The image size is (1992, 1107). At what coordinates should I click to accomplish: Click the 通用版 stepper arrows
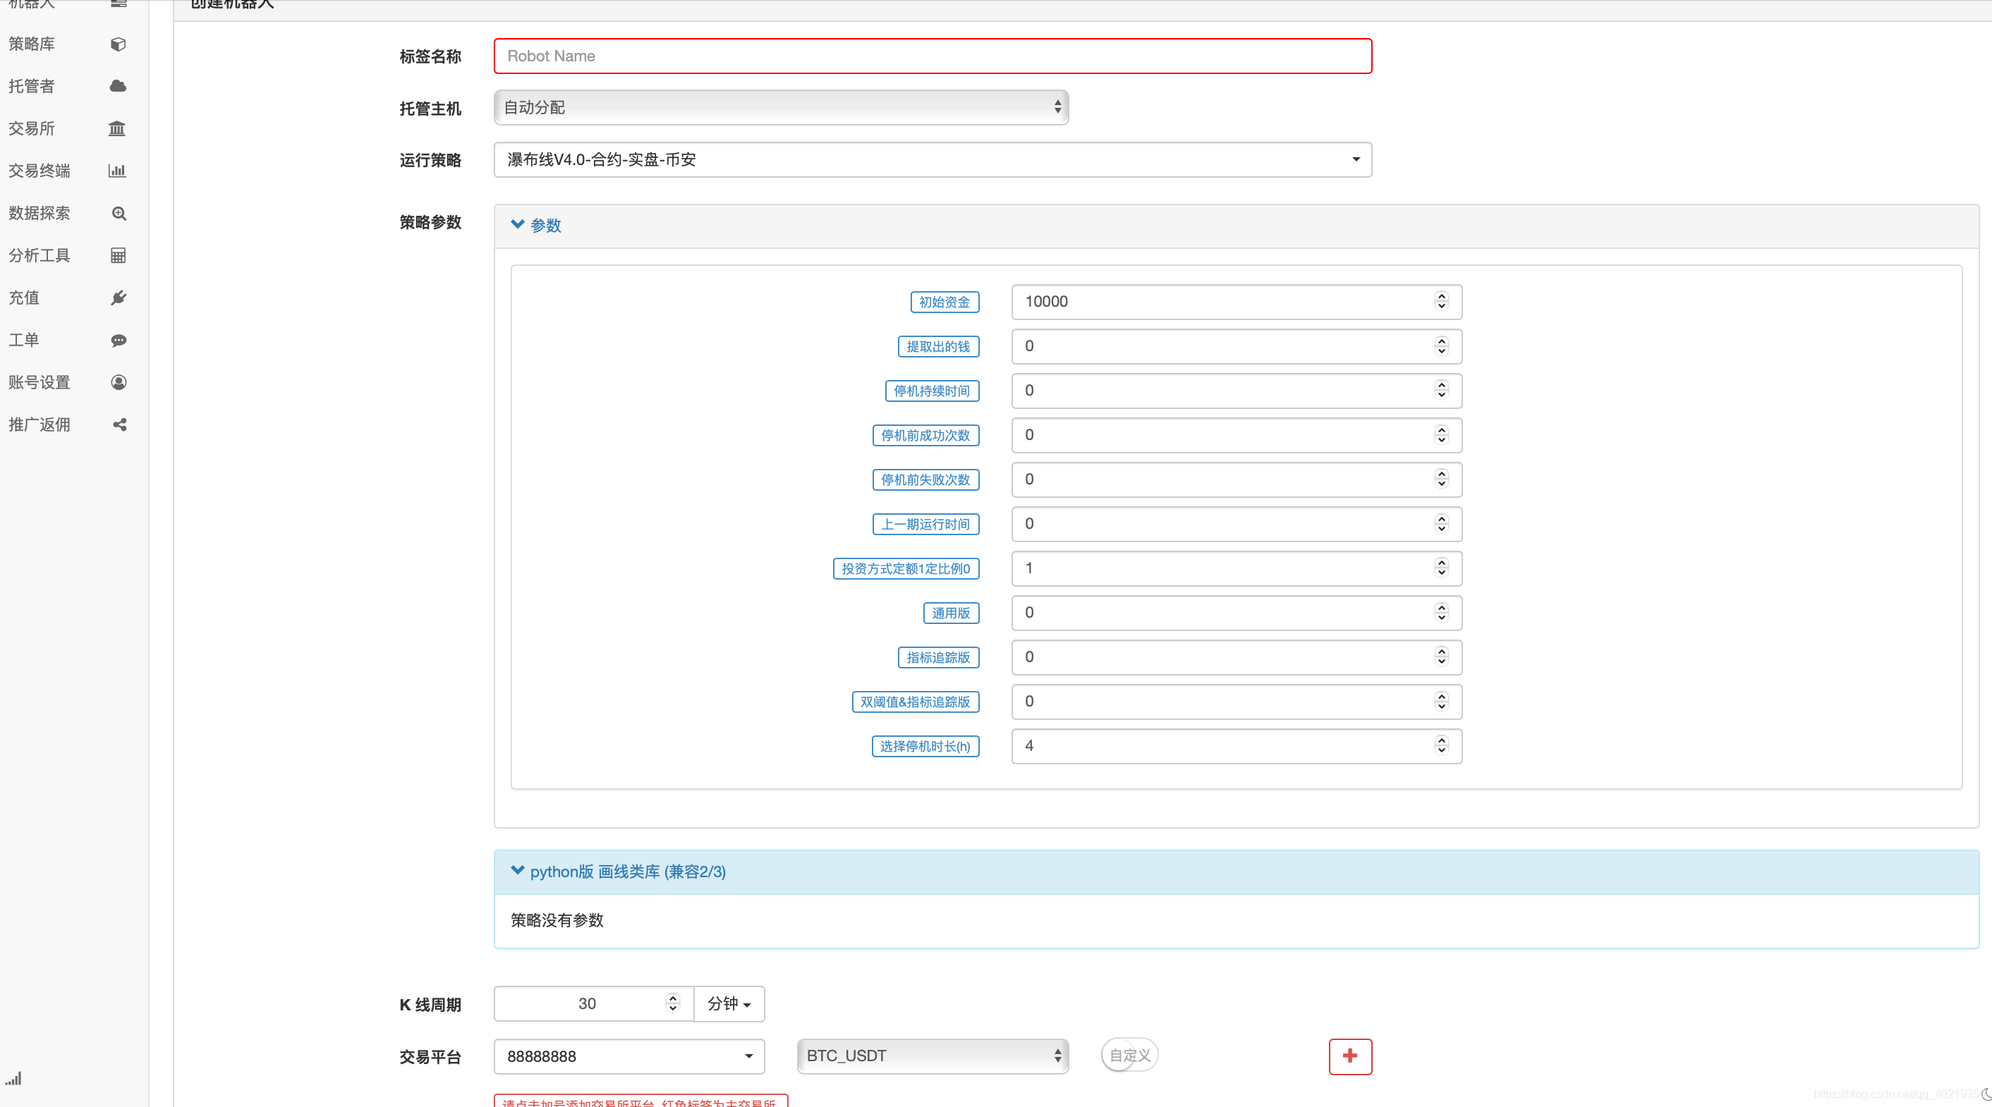1441,612
